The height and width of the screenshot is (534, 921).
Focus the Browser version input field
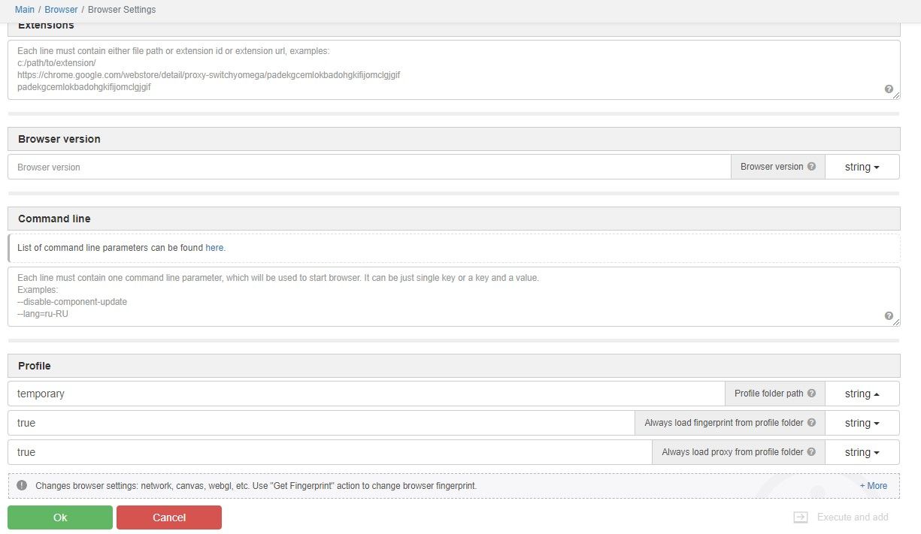point(368,167)
